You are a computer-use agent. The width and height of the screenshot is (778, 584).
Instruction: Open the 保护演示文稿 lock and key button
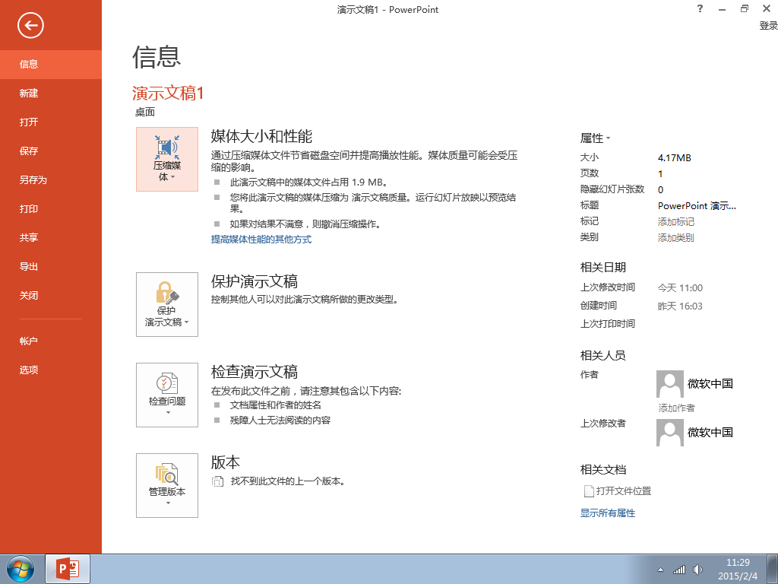[x=167, y=304]
